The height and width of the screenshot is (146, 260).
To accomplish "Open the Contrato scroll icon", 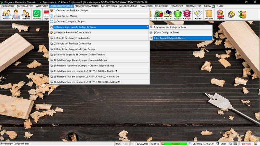I will (209, 15).
